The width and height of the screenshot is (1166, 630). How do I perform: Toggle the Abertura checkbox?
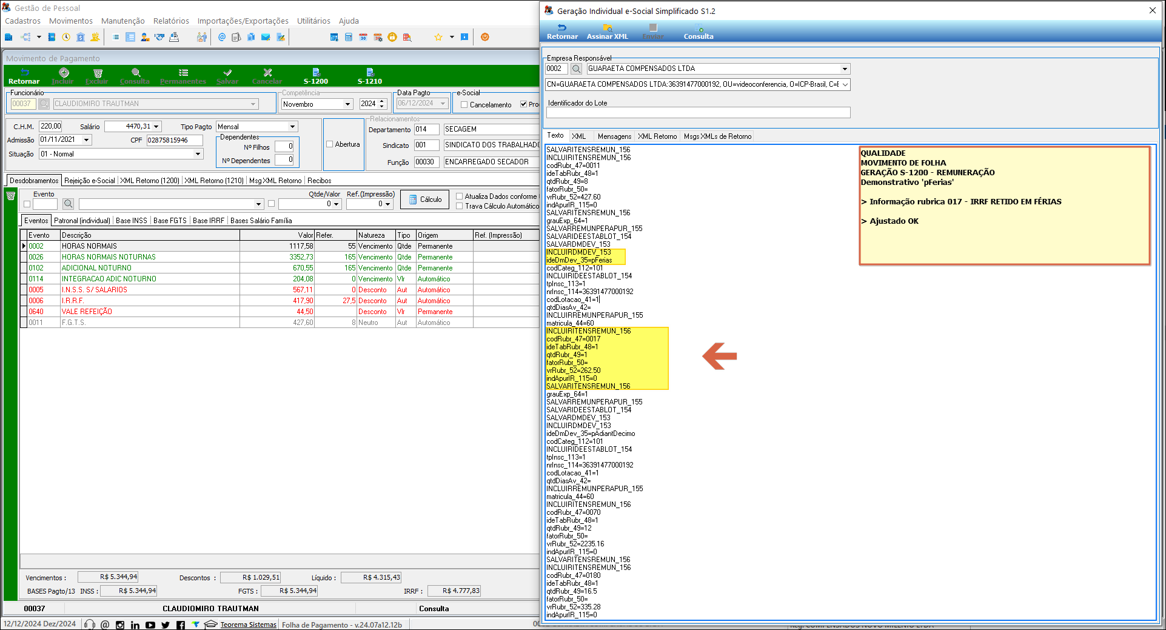pos(329,144)
